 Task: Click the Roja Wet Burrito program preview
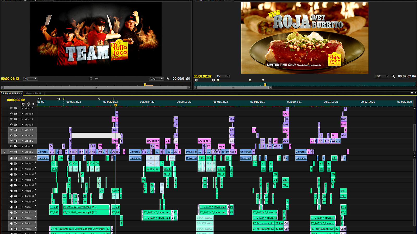(305, 38)
